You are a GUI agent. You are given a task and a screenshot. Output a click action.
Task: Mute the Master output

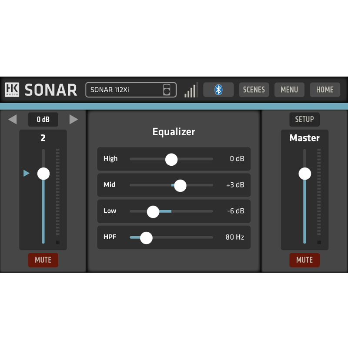[304, 260]
